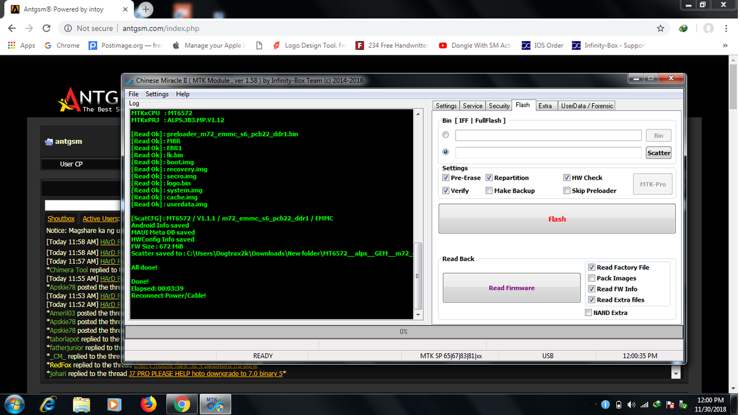Click the Read Firmware button
The height and width of the screenshot is (415, 740).
tap(512, 288)
